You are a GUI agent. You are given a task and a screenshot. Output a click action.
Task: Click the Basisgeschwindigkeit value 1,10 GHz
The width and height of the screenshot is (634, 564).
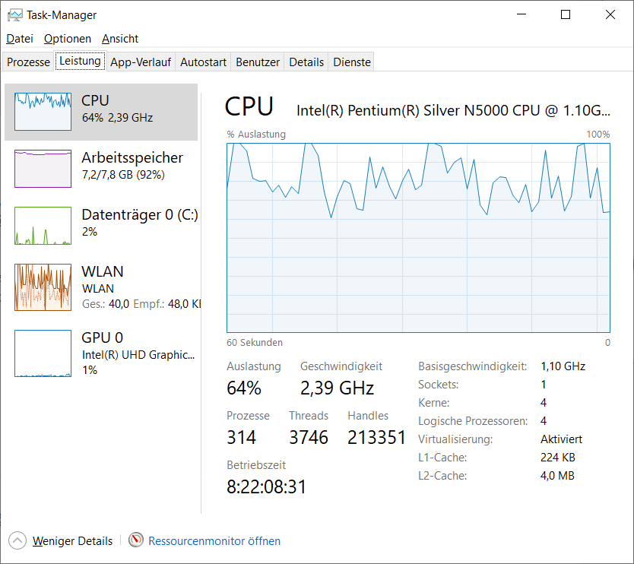pyautogui.click(x=563, y=366)
